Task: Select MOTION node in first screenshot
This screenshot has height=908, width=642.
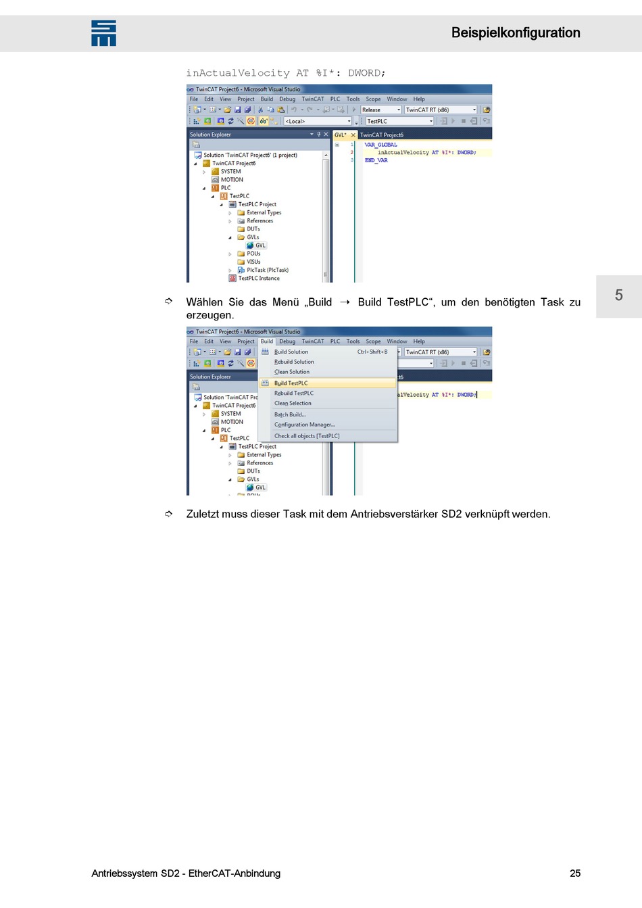Action: 232,180
